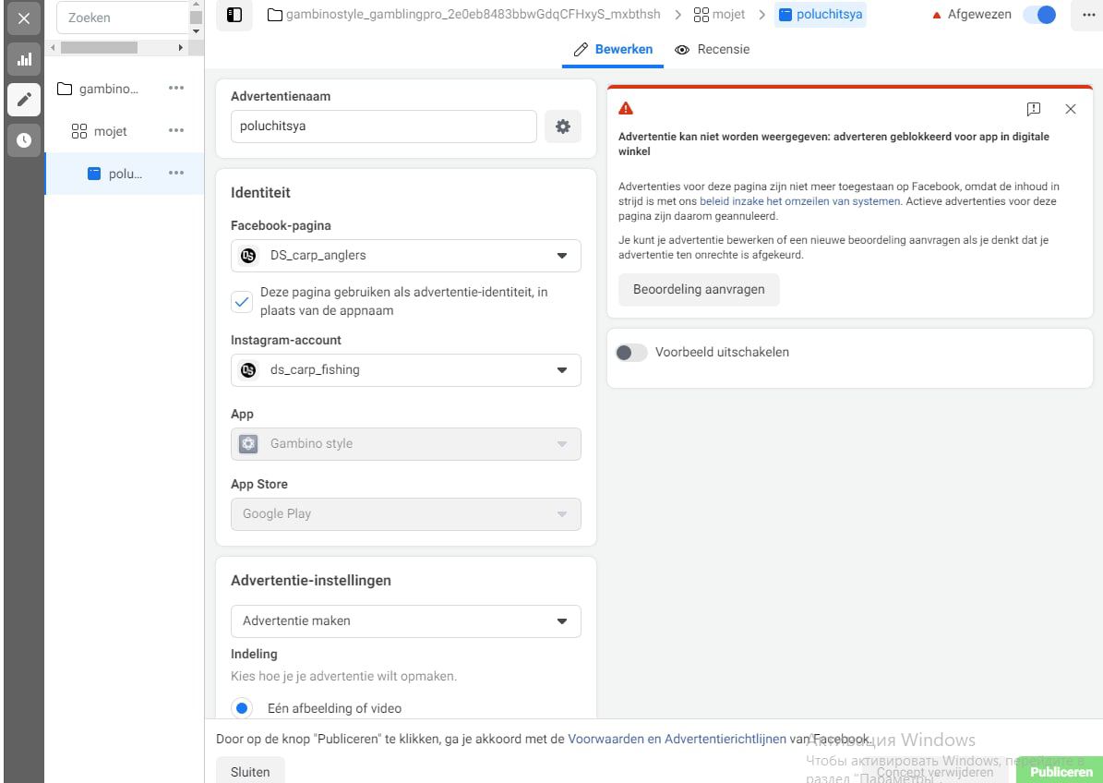Click poluchitsya in the breadcrumb
The image size is (1103, 783).
[x=821, y=14]
